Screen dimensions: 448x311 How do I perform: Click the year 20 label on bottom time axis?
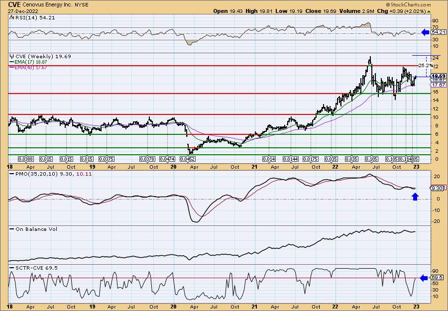tap(174, 307)
